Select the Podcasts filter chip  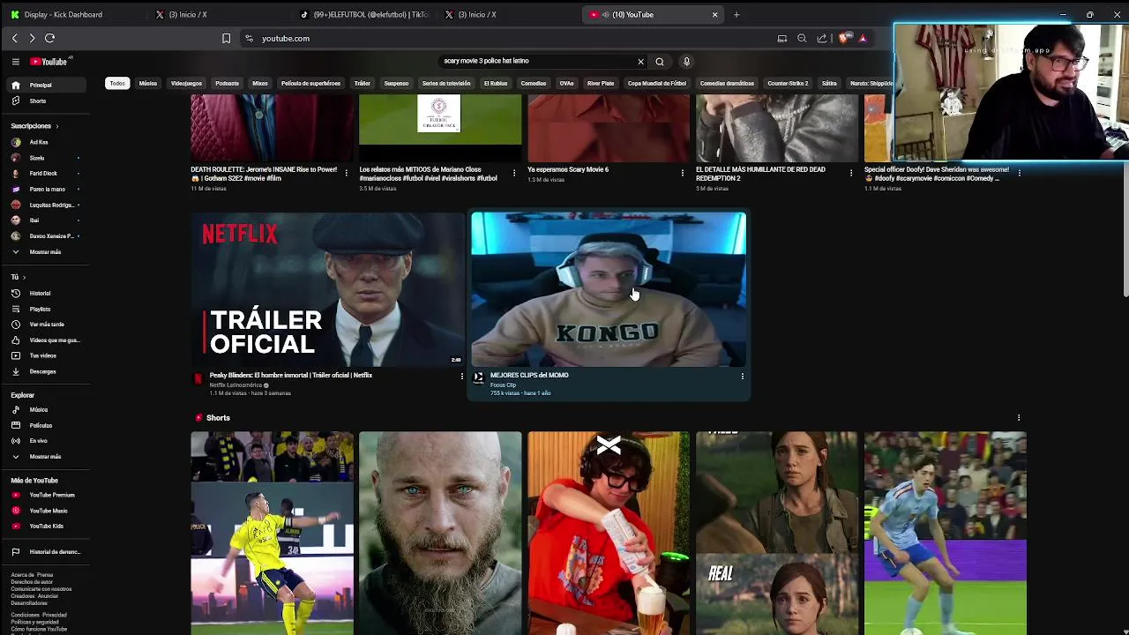(227, 83)
